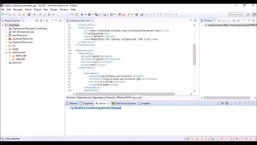This screenshot has height=145, width=257.
Task: Maximize the Servers bottom panel
Action: (253, 103)
